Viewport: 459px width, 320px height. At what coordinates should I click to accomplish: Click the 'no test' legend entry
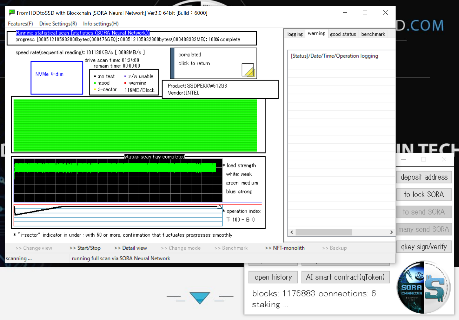104,76
